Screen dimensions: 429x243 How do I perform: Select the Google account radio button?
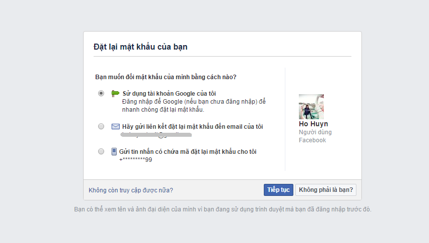click(x=101, y=93)
